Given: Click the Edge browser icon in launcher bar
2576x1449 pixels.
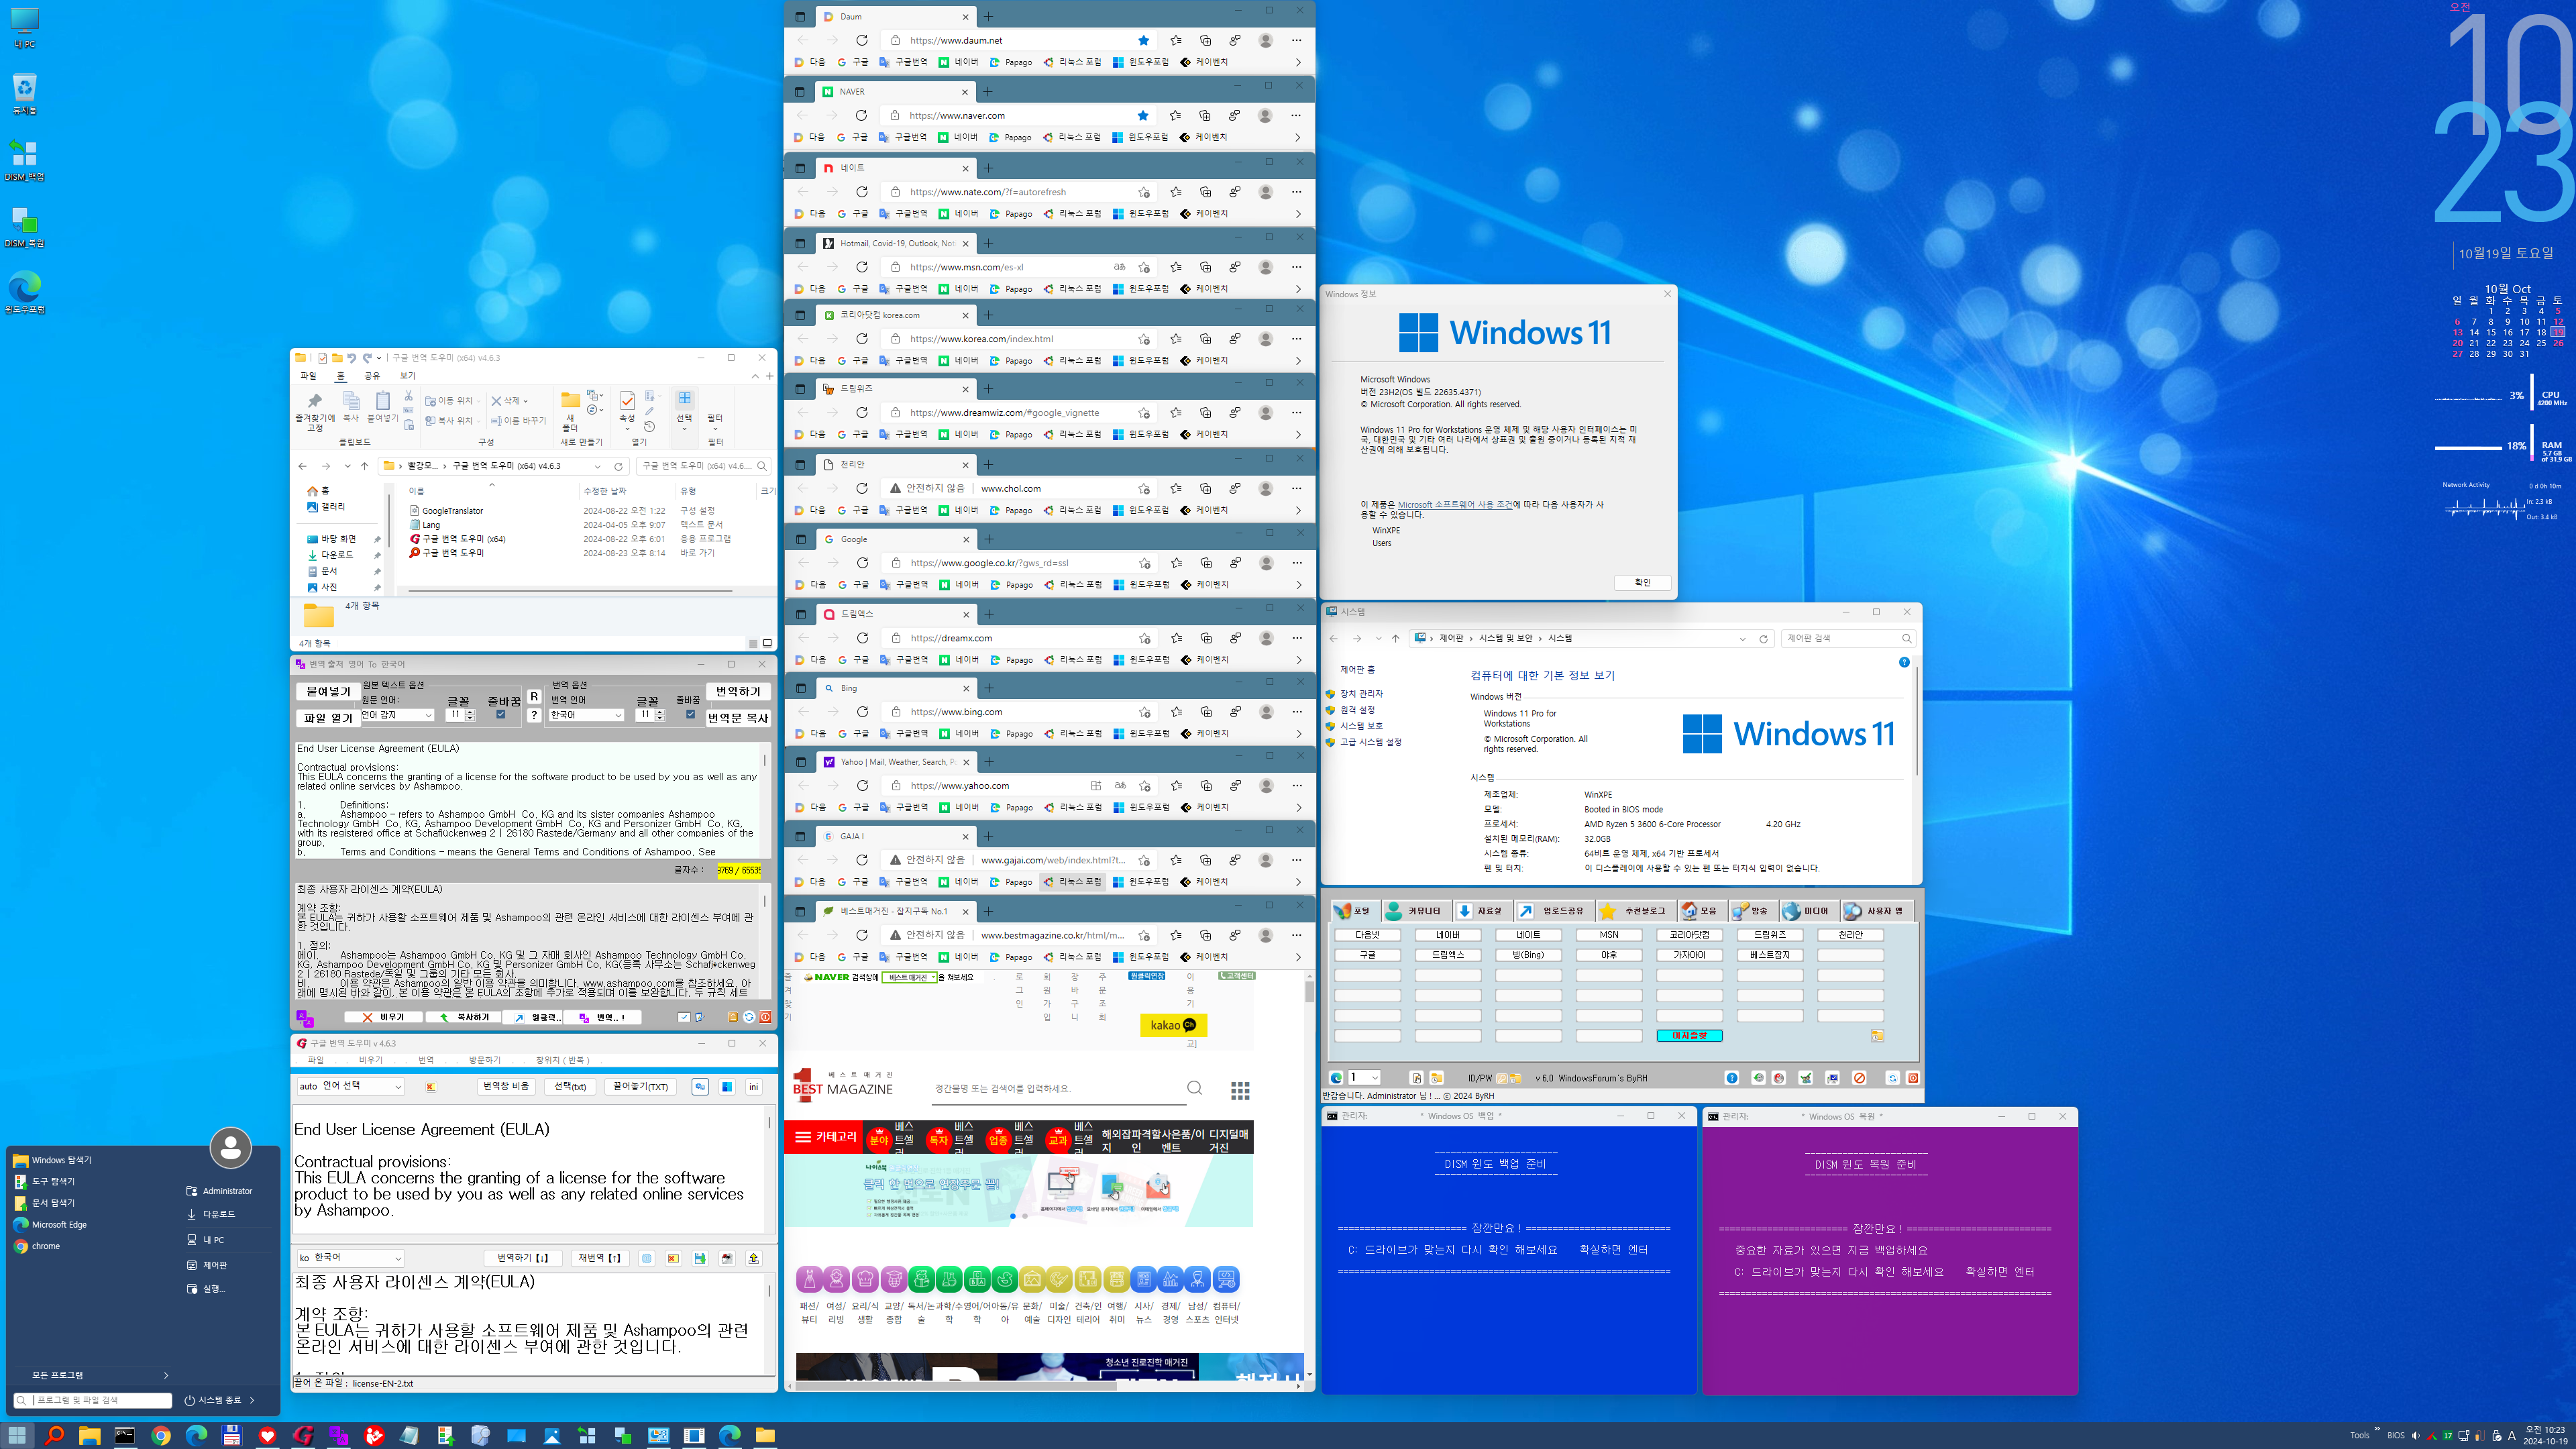Looking at the screenshot, I should tap(1336, 1078).
